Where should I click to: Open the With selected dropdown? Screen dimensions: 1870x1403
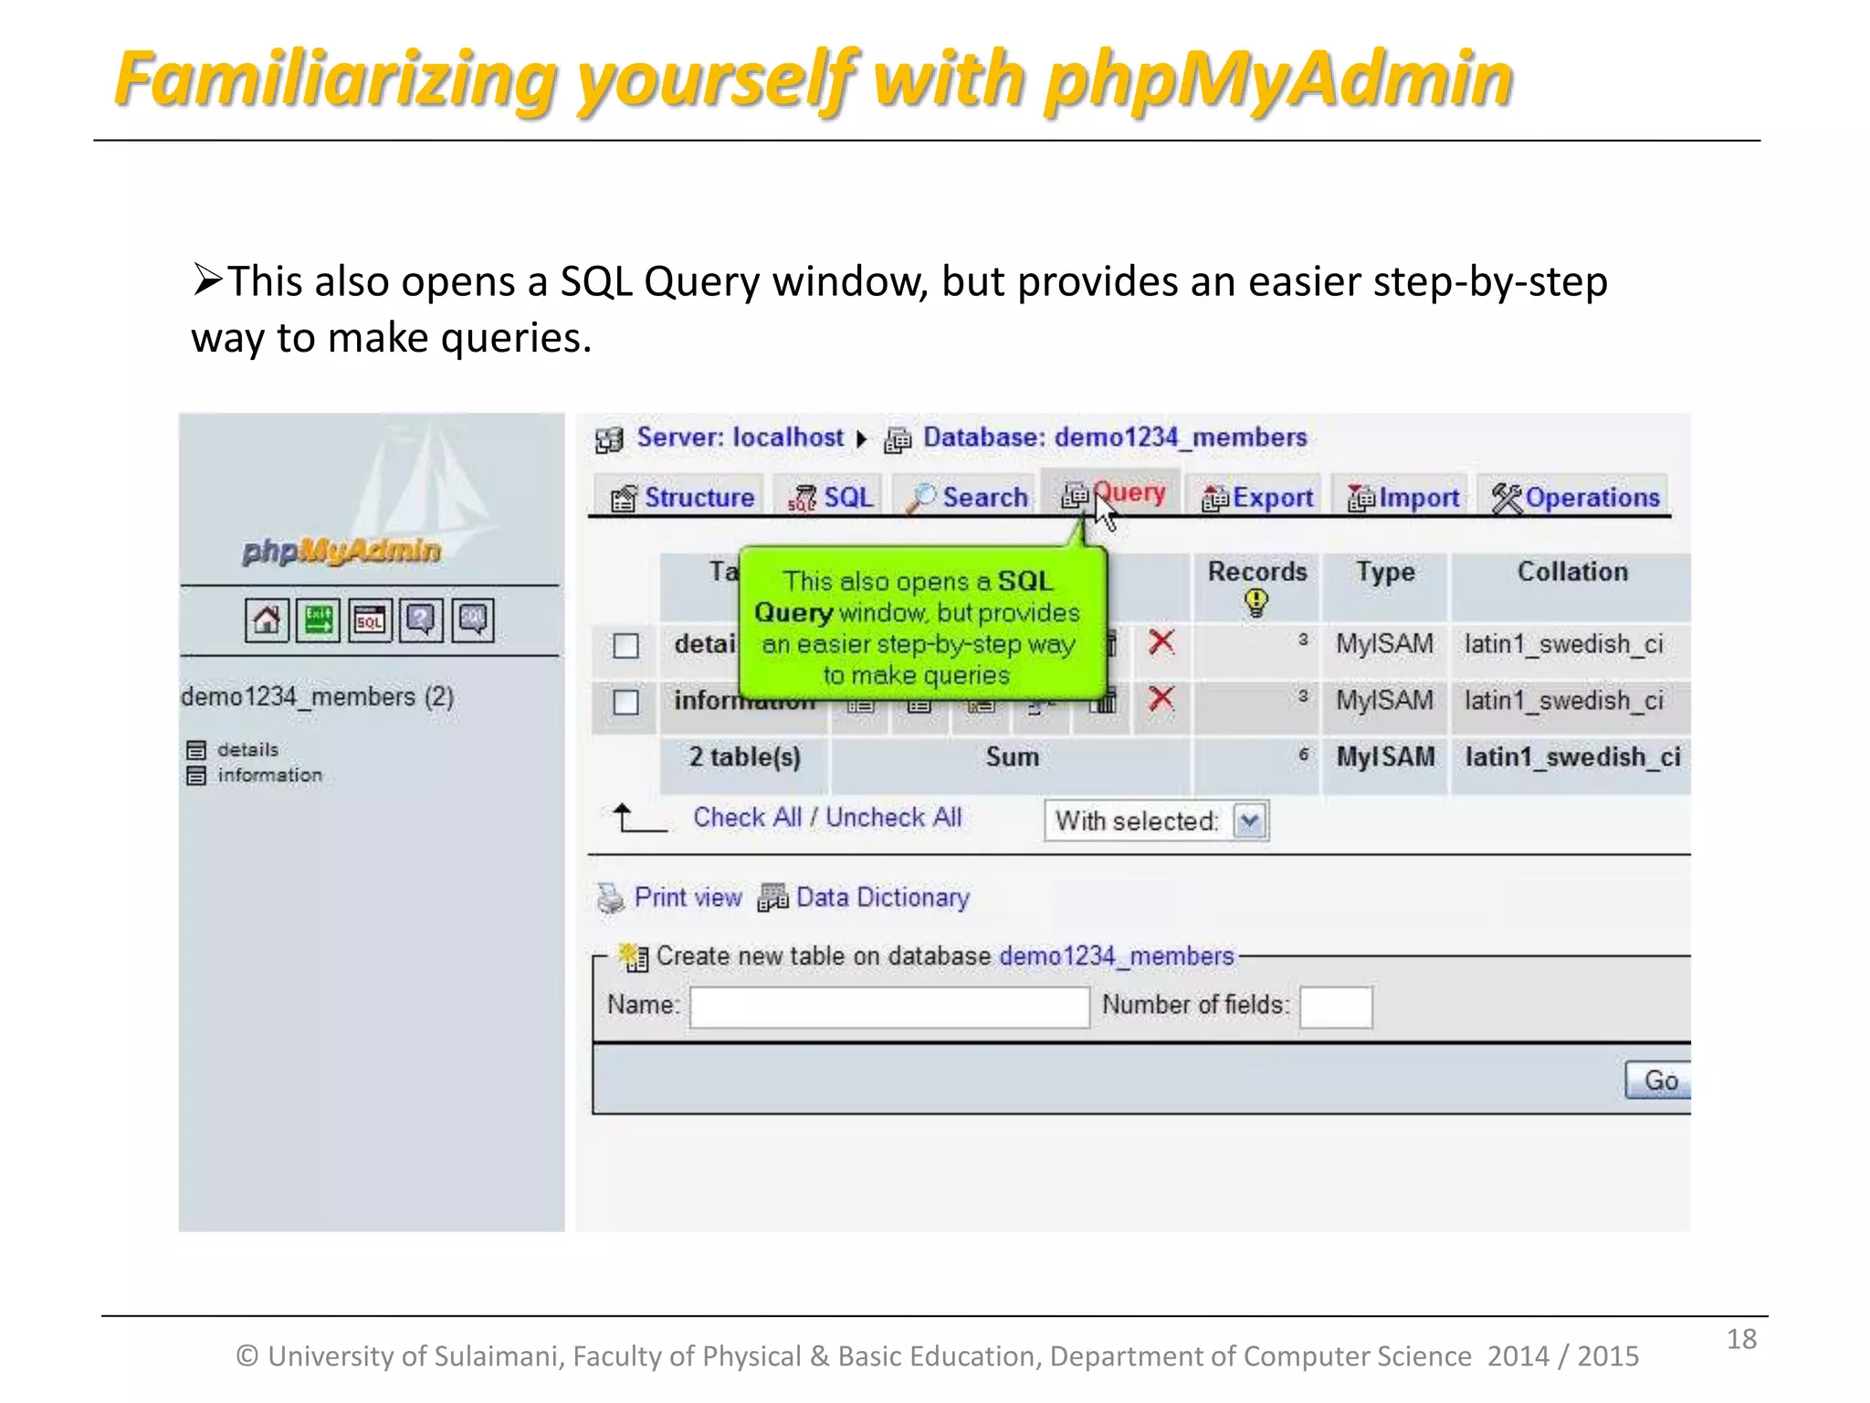click(1157, 821)
